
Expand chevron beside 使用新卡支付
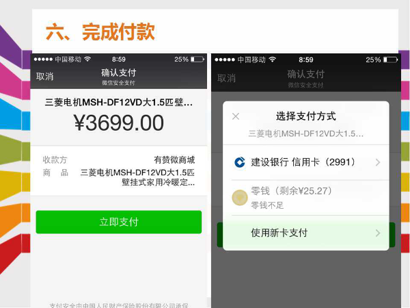coord(378,233)
